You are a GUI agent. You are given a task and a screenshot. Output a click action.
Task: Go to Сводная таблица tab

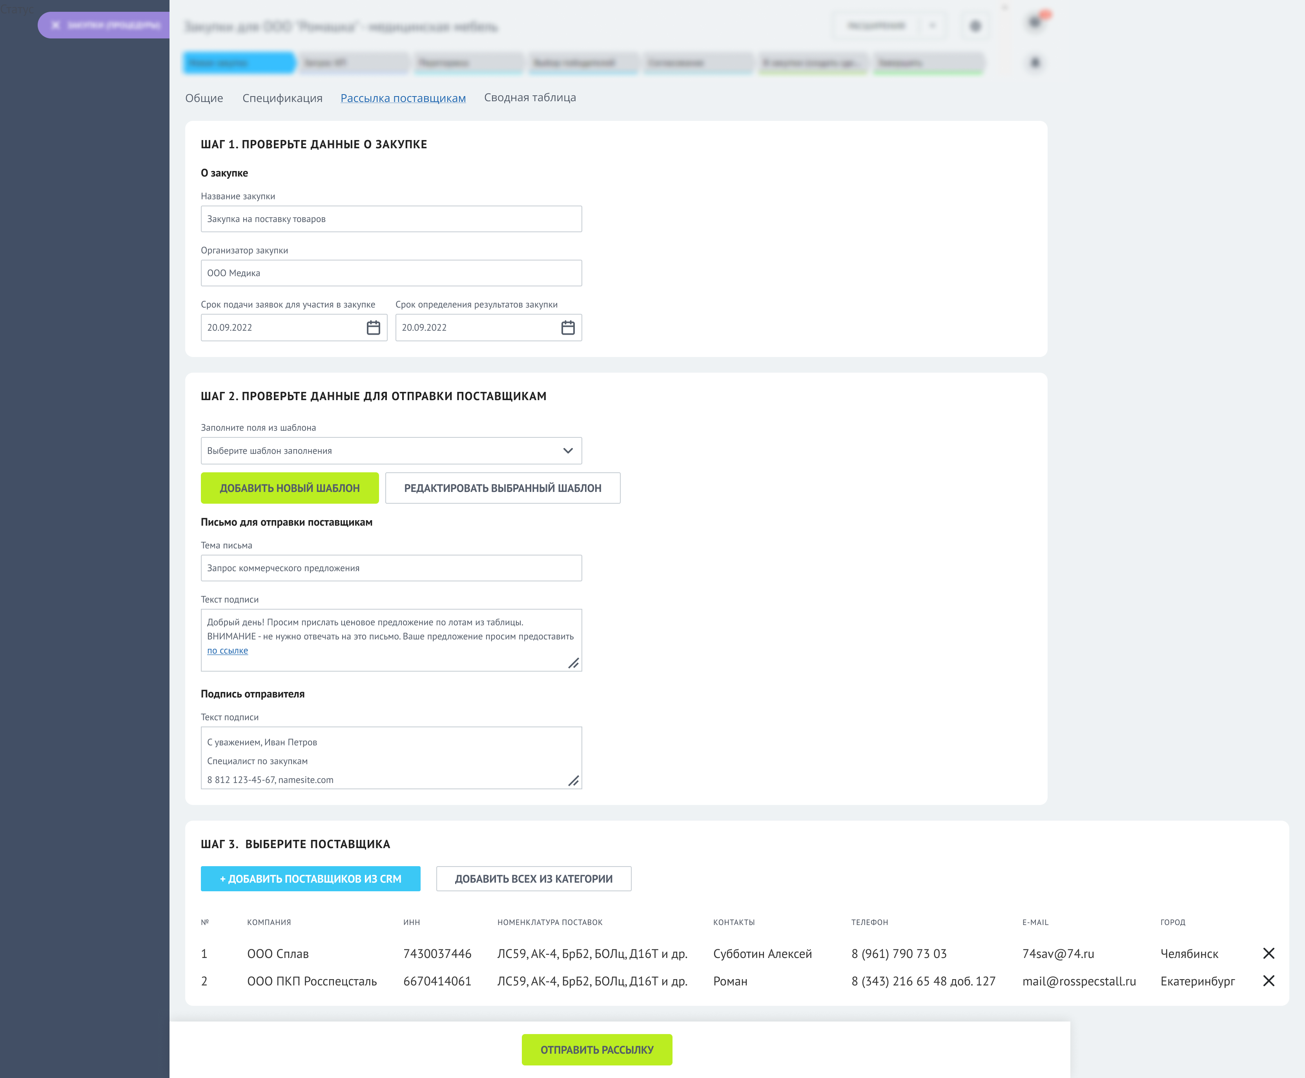click(529, 98)
